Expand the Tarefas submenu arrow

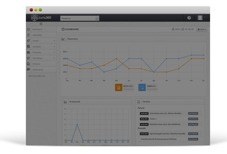pos(54,41)
